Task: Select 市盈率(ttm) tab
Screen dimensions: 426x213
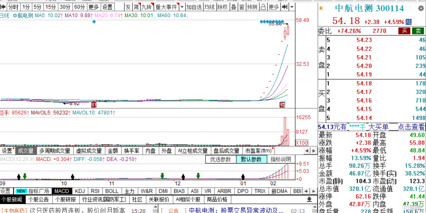Action: (x=259, y=151)
